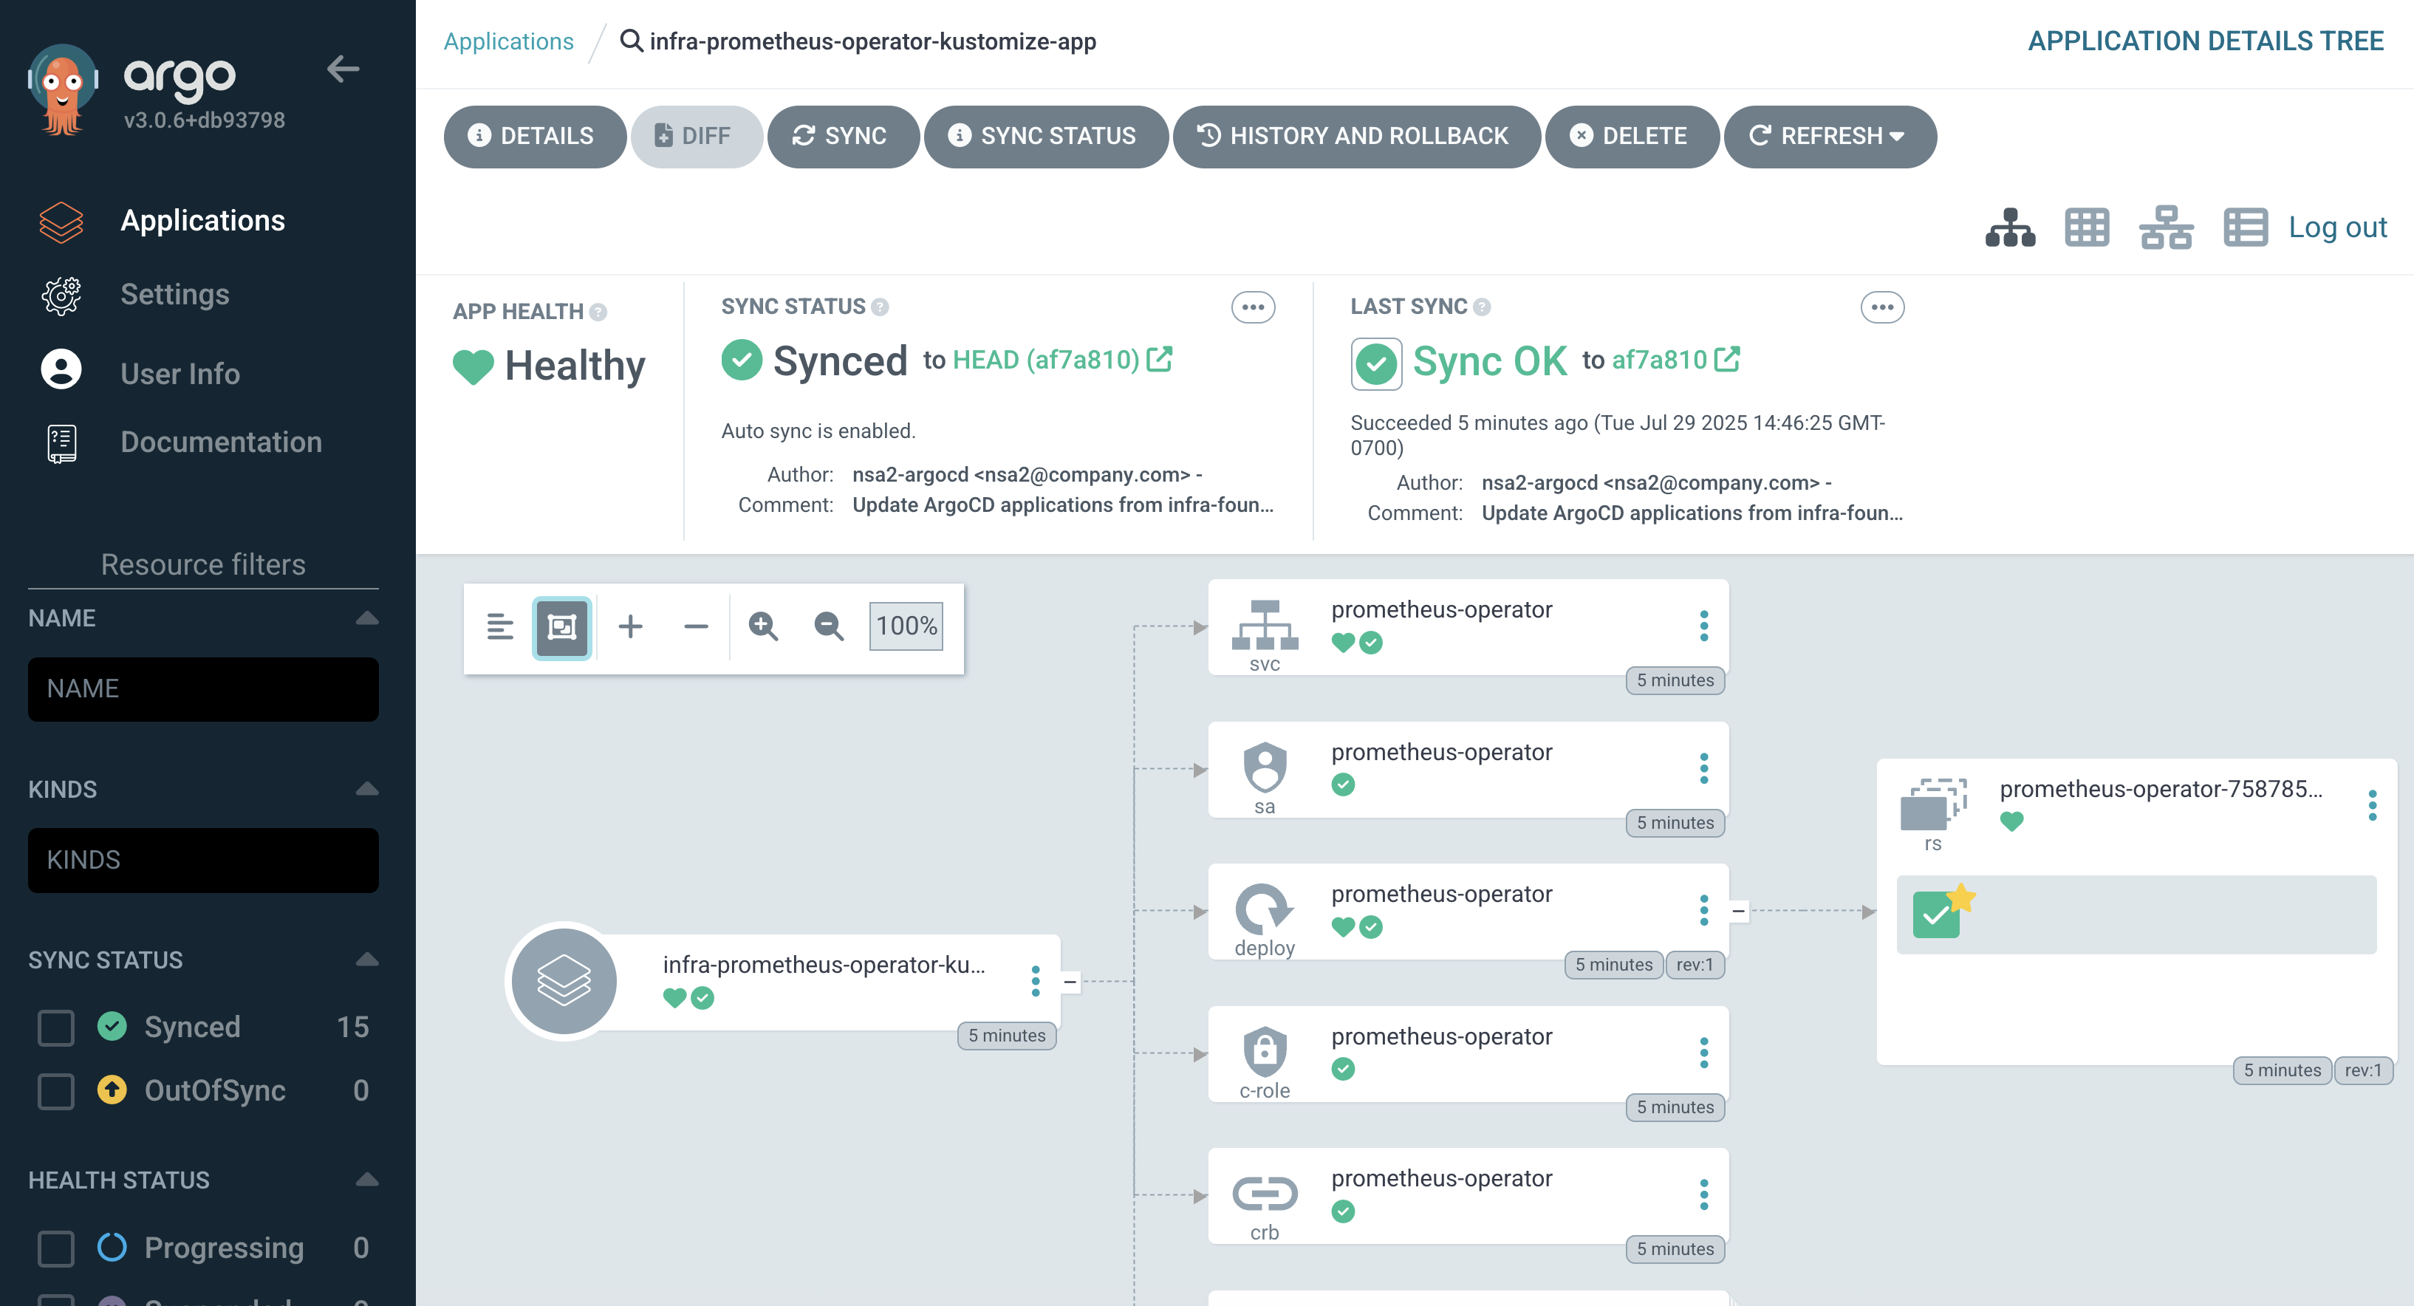
Task: Check the Progressing filter checkbox
Action: pyautogui.click(x=56, y=1249)
